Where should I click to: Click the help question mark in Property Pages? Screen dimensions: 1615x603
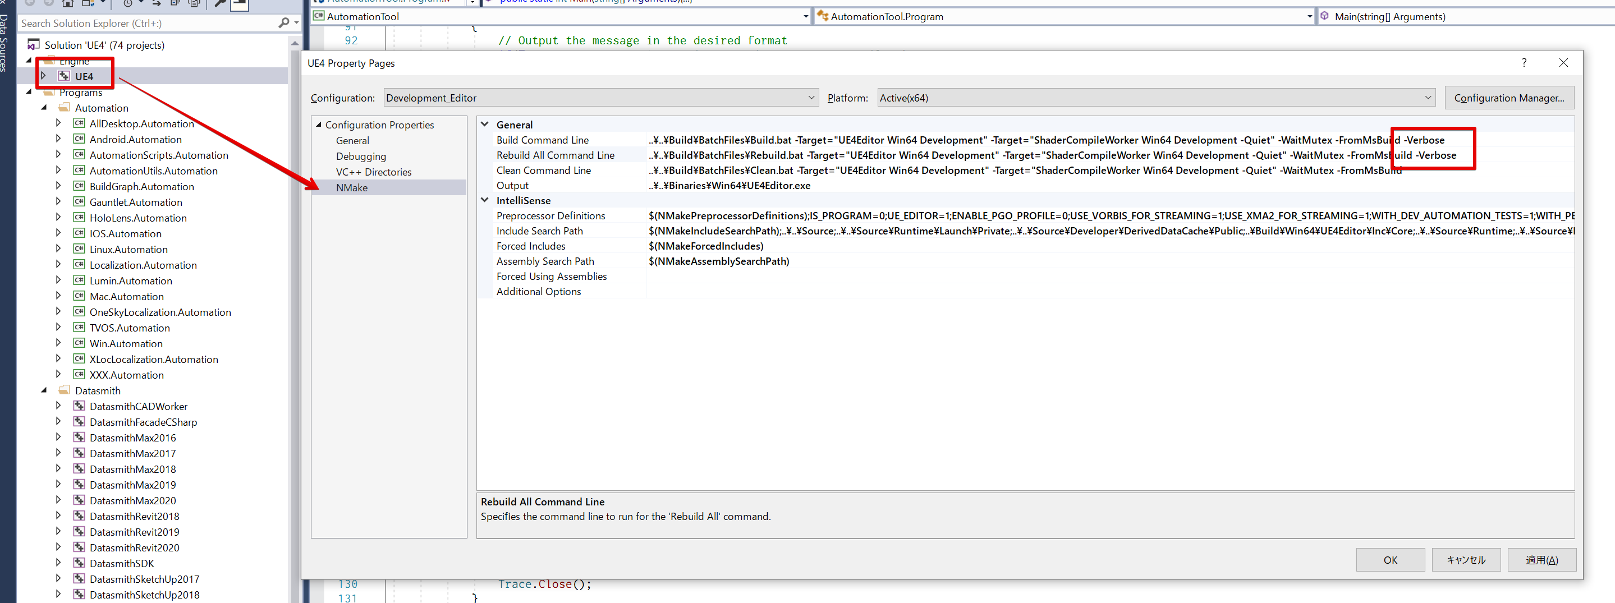1524,63
